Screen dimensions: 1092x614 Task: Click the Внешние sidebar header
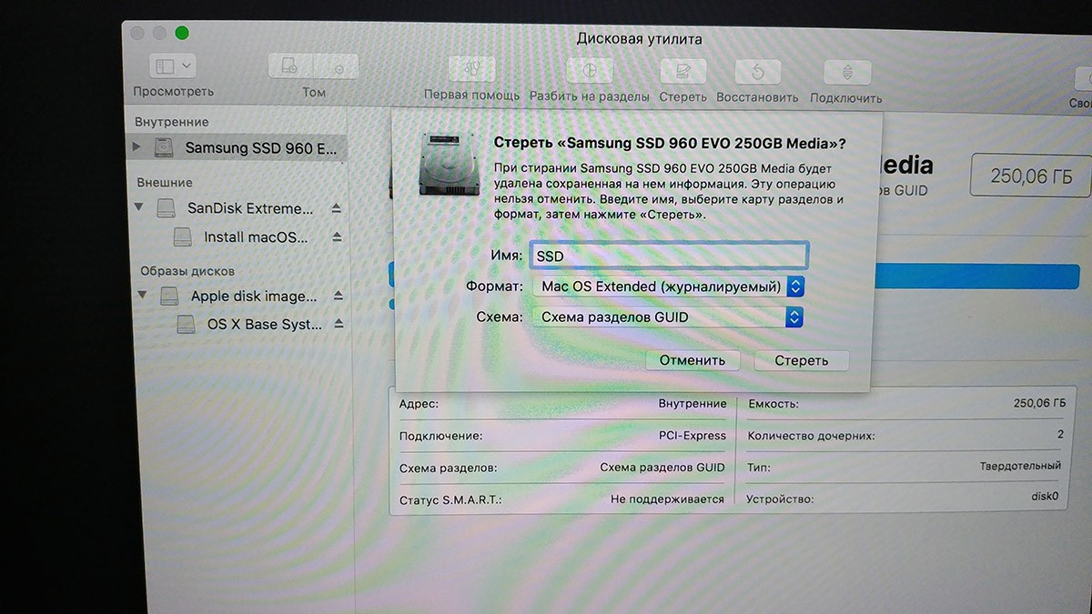pyautogui.click(x=165, y=182)
